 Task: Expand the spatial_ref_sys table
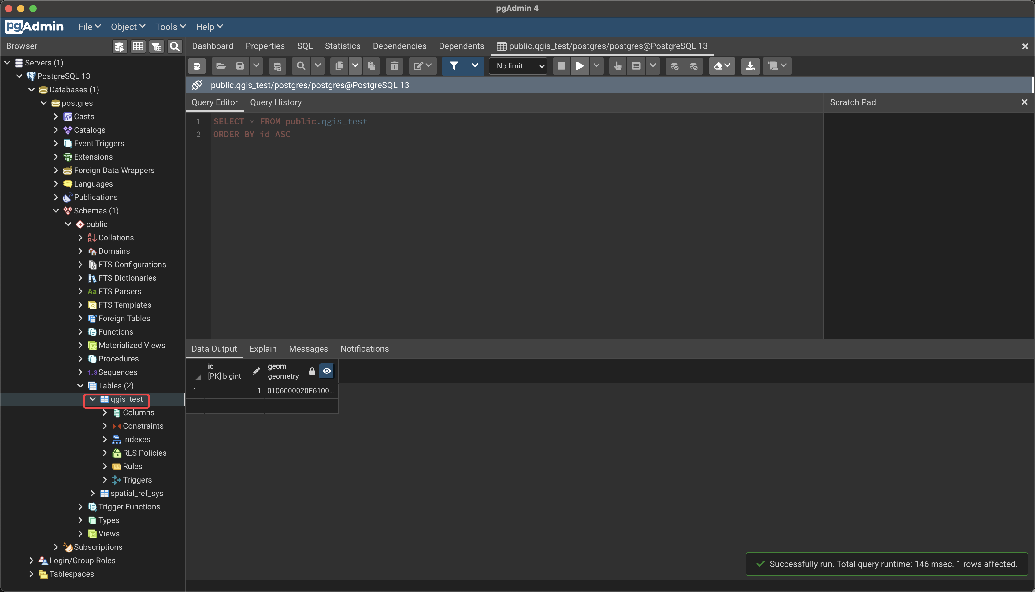93,493
